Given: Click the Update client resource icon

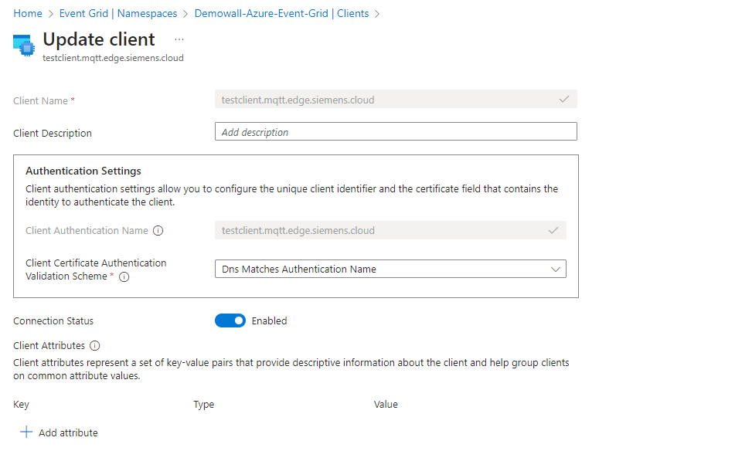Looking at the screenshot, I should point(23,45).
